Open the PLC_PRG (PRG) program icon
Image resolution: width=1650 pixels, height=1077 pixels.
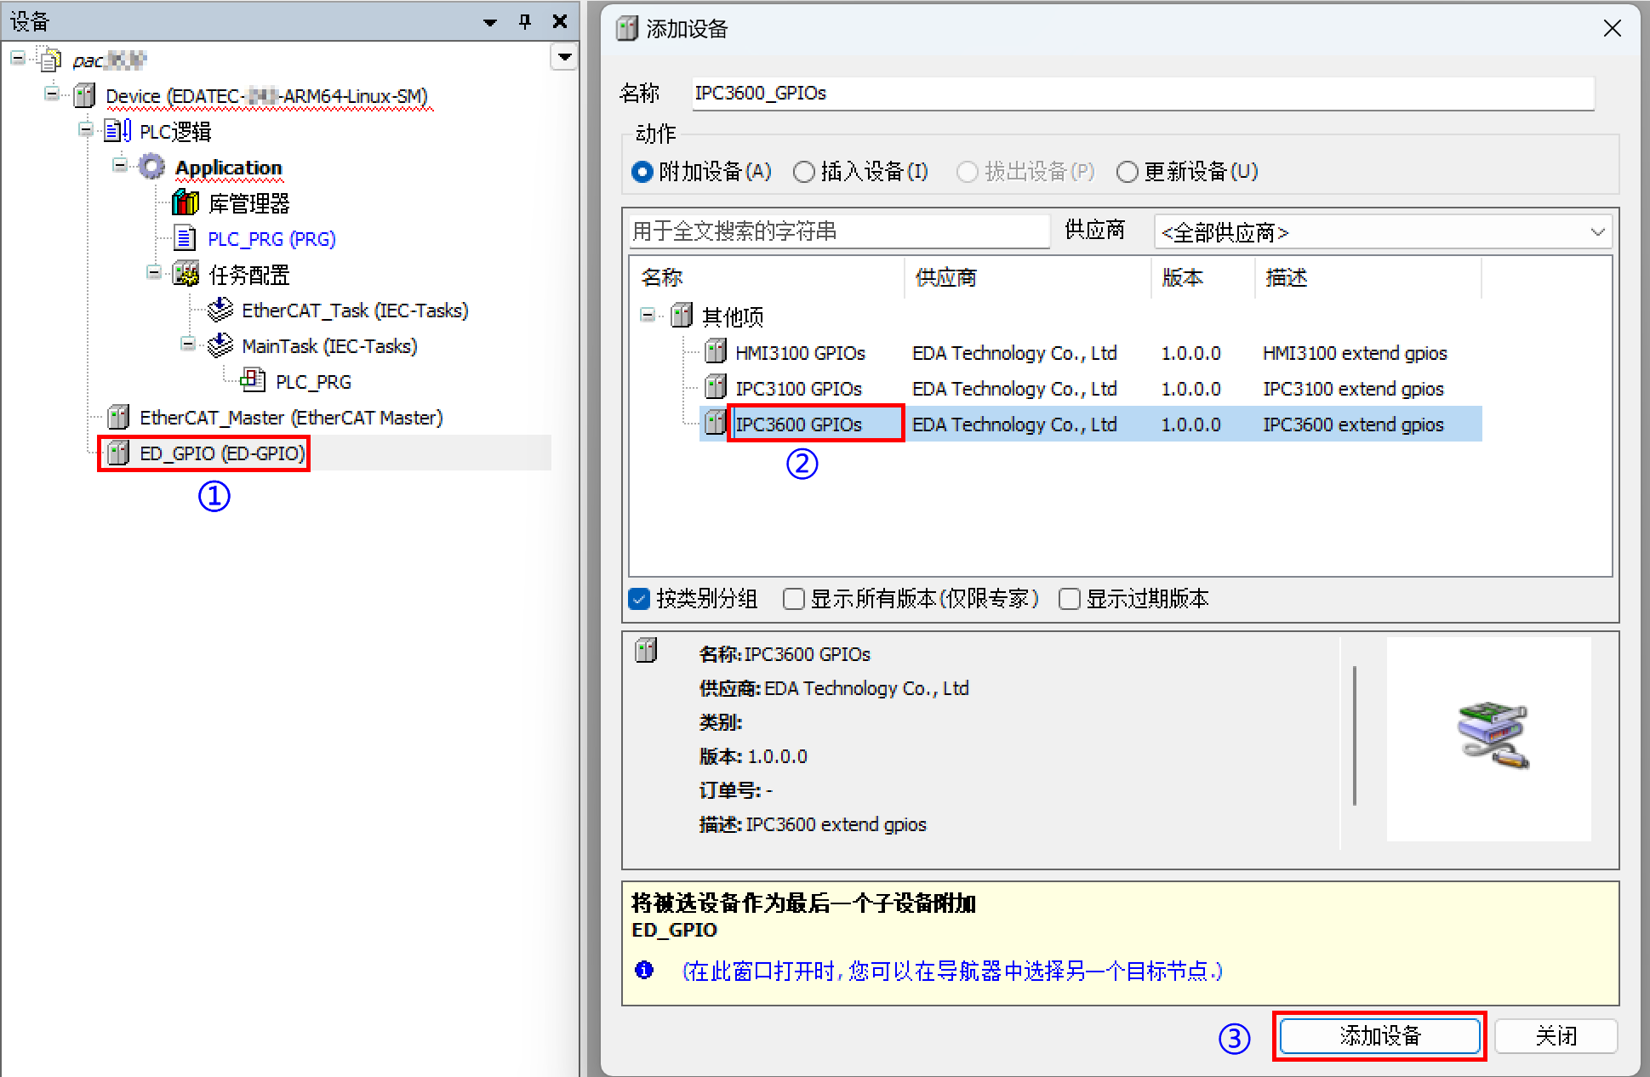click(184, 238)
